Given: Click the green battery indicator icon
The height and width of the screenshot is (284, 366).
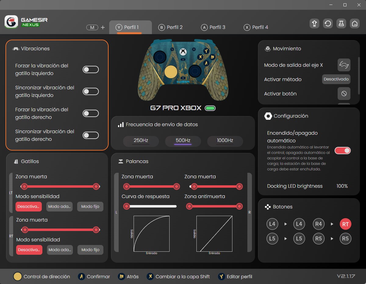Looking at the screenshot, I should tap(210, 108).
